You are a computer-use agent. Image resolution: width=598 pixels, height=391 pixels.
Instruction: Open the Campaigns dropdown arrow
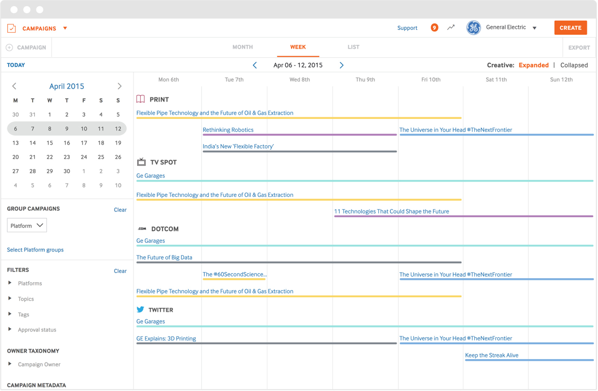pyautogui.click(x=65, y=28)
